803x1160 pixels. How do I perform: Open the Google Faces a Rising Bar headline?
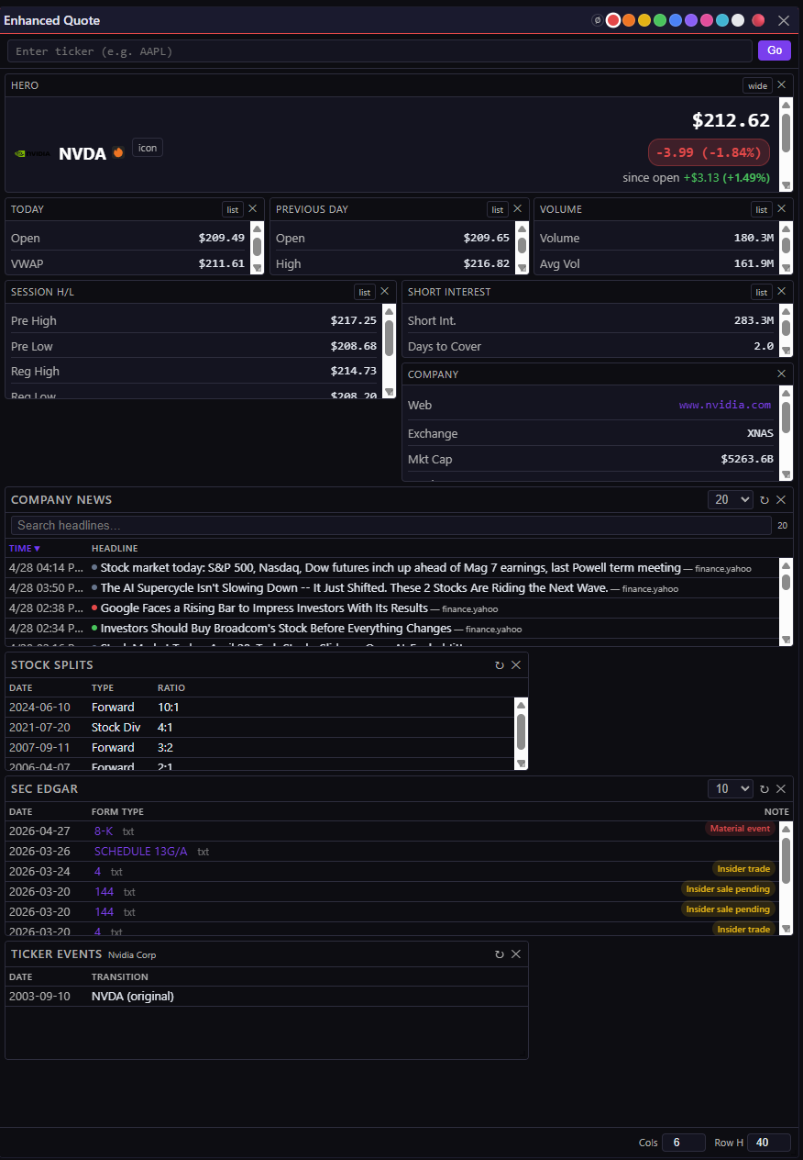pos(264,608)
